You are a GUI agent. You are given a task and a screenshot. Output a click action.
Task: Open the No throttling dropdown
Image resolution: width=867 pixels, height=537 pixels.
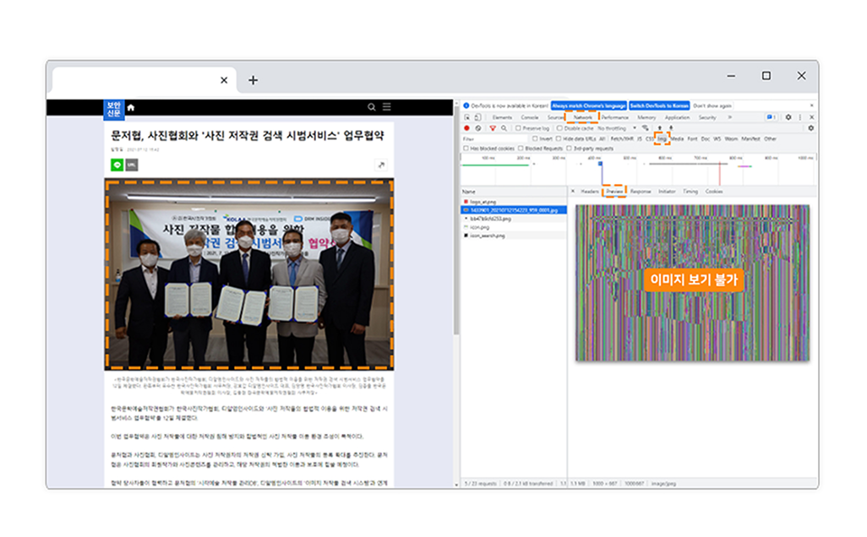pos(617,128)
